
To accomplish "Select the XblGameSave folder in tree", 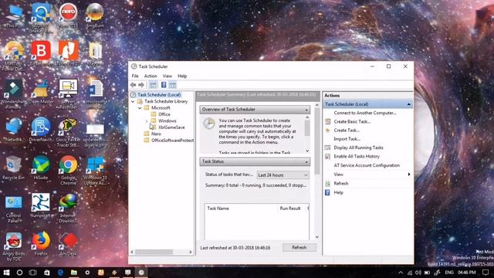I will click(x=171, y=127).
